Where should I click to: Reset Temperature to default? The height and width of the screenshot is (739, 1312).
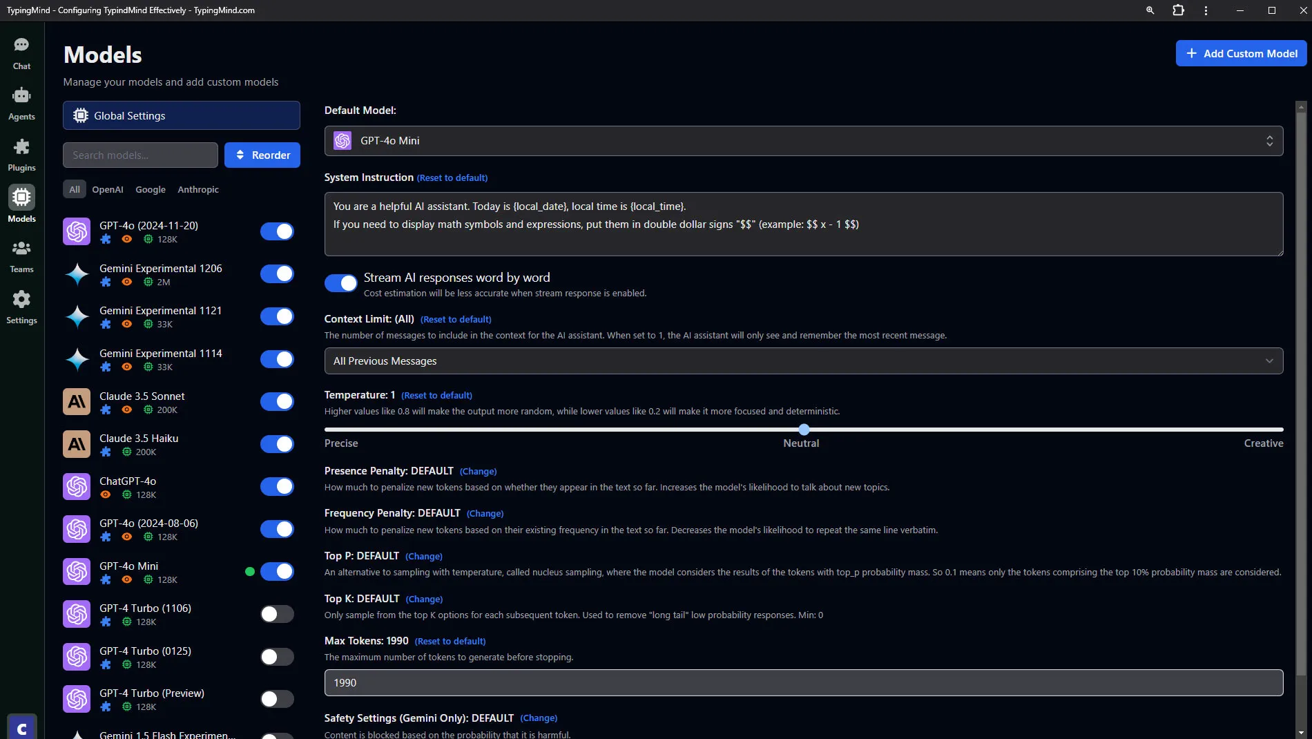436,396
